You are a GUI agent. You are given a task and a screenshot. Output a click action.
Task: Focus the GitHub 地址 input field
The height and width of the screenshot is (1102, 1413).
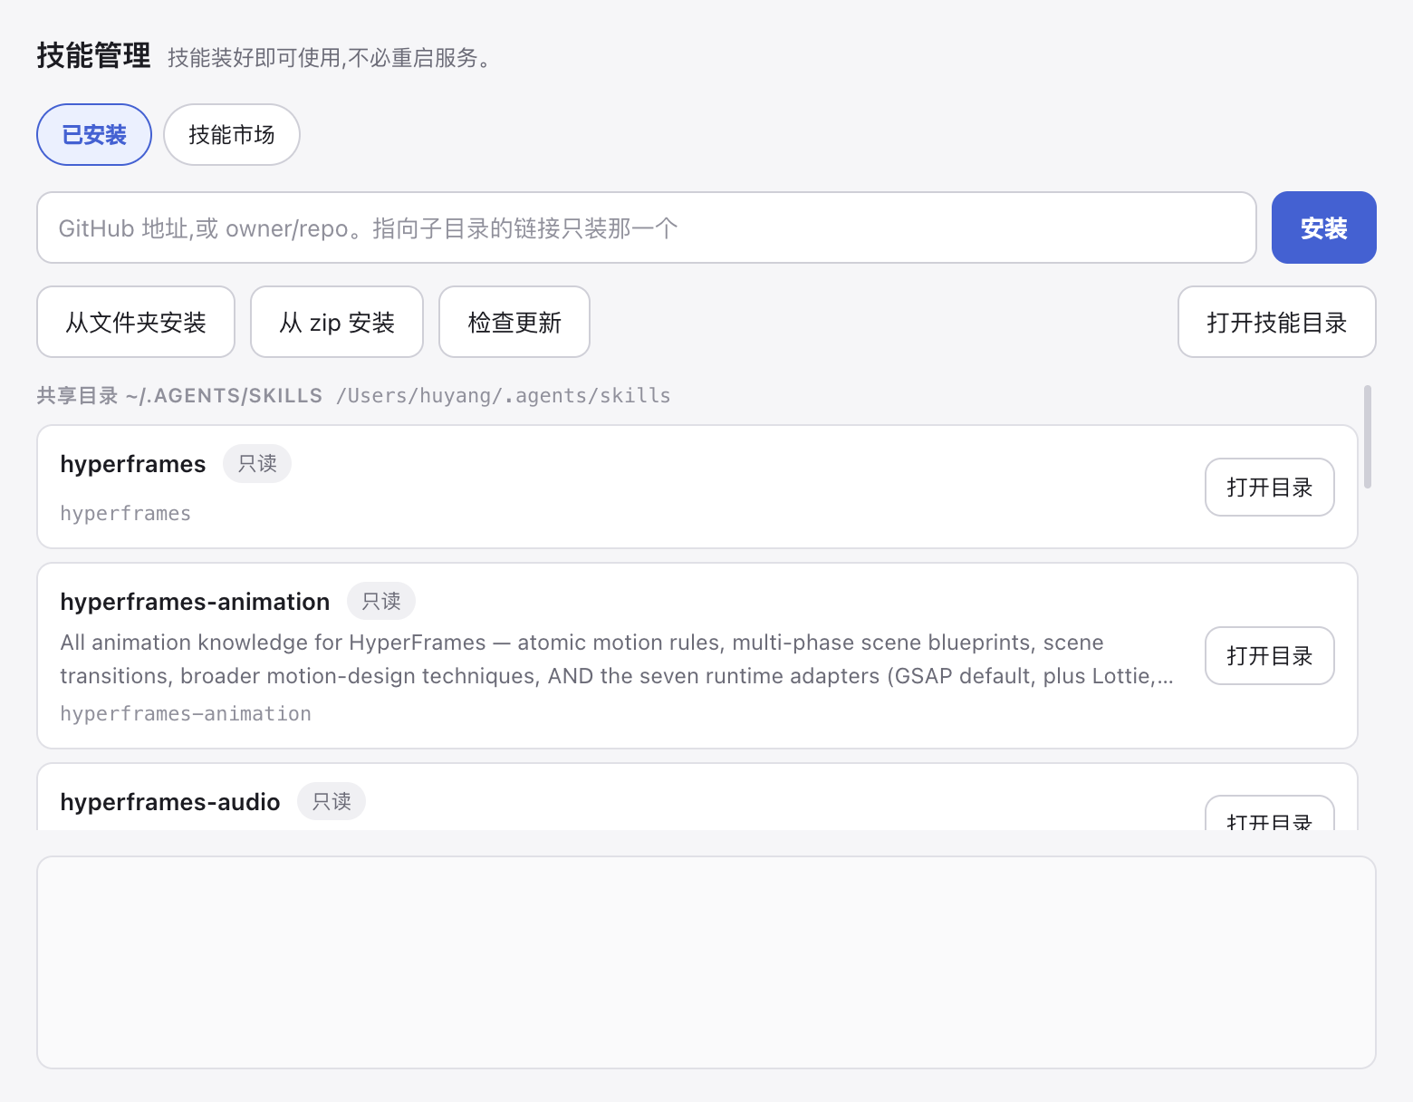647,227
